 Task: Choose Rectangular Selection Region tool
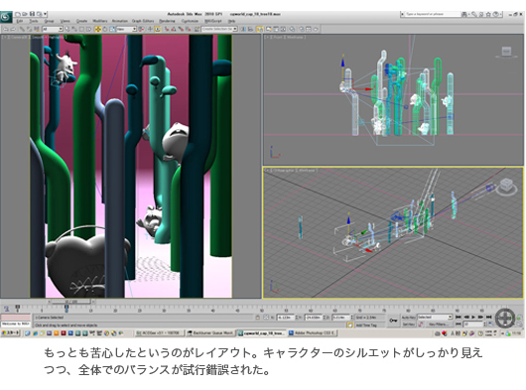tap(81, 29)
